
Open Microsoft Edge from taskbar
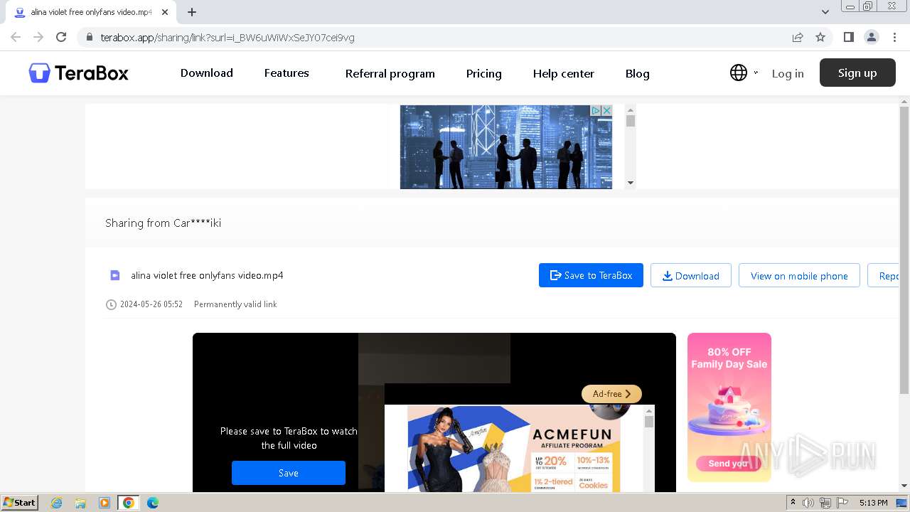click(153, 503)
